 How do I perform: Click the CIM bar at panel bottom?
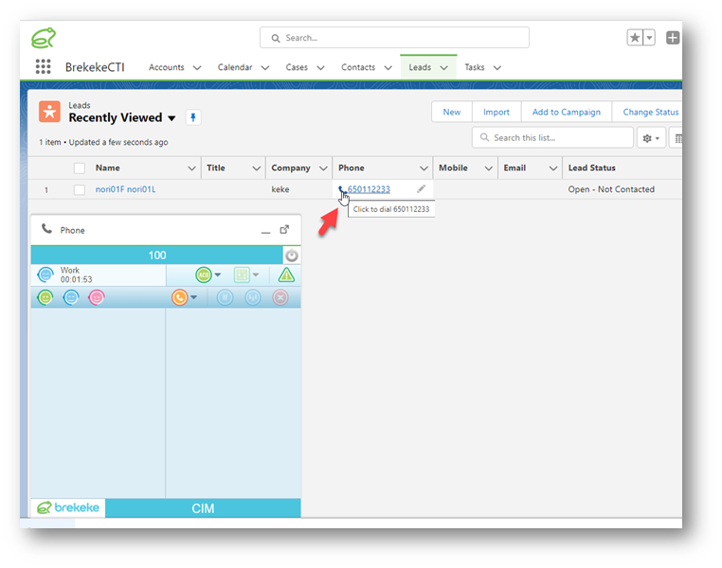(203, 508)
